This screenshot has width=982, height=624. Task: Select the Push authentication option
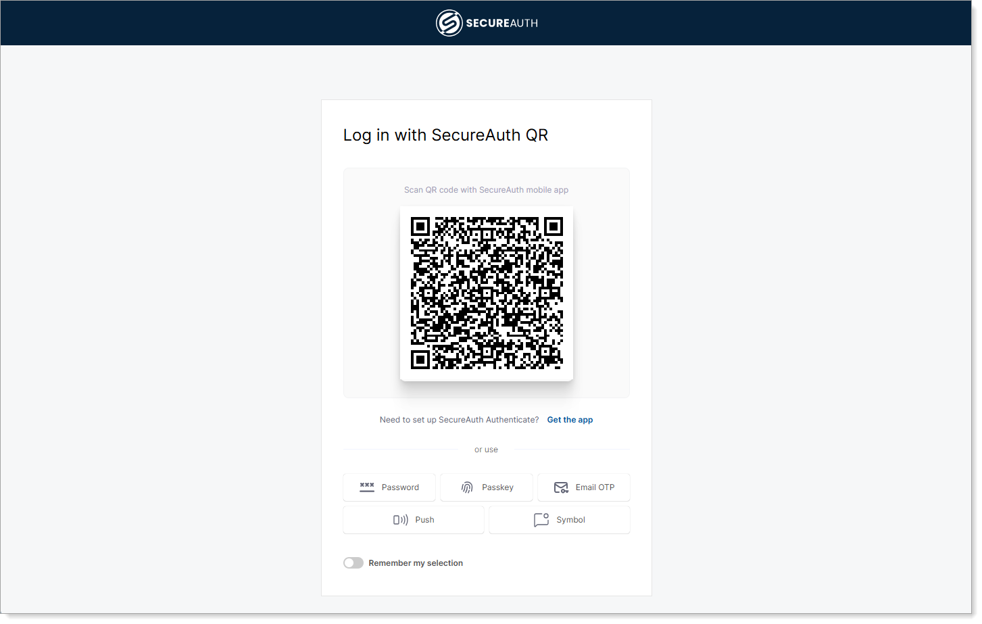413,519
